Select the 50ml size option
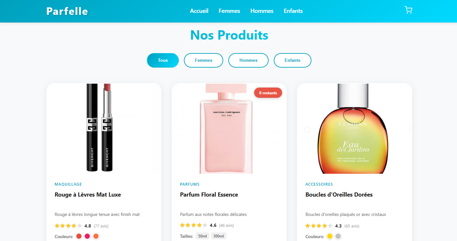457x241 pixels. (202, 236)
